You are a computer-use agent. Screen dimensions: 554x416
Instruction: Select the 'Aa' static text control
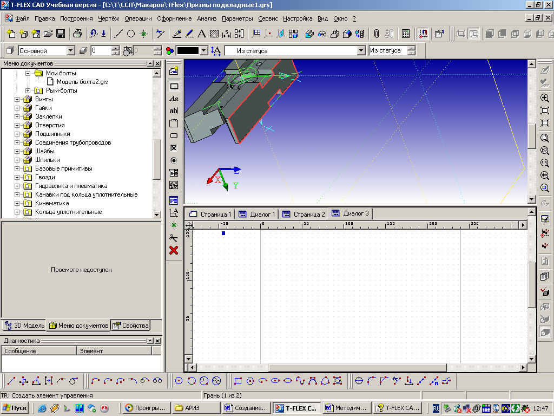coord(174,99)
